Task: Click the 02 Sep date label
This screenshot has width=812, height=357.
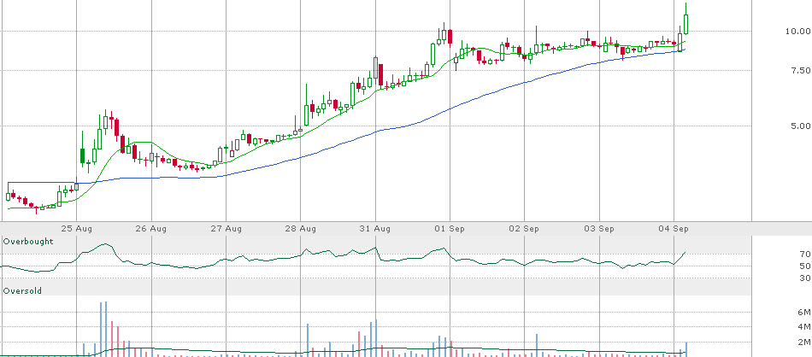Action: [x=525, y=229]
